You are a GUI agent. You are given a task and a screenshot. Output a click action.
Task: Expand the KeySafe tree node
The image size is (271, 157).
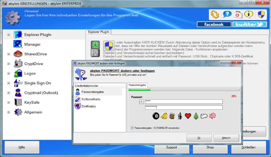9,103
